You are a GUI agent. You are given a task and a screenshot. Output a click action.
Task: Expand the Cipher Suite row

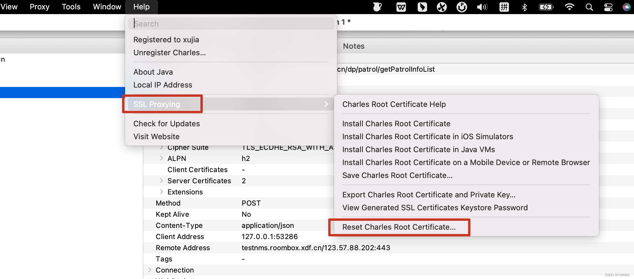[x=161, y=147]
